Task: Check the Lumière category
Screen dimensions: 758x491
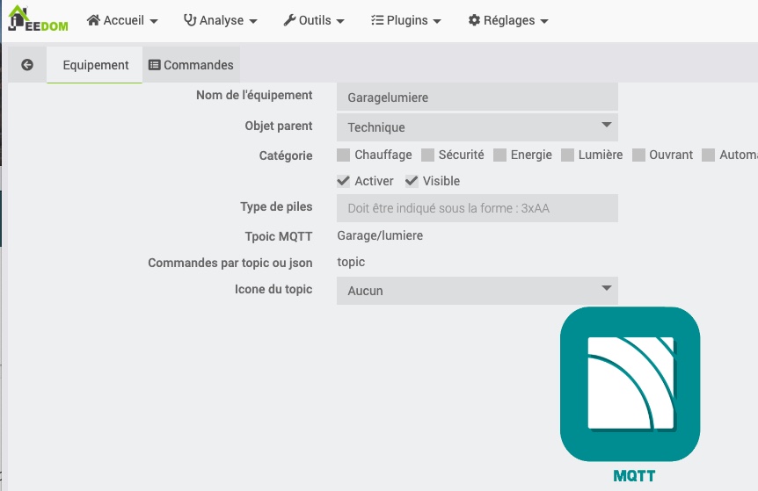Action: (x=567, y=155)
